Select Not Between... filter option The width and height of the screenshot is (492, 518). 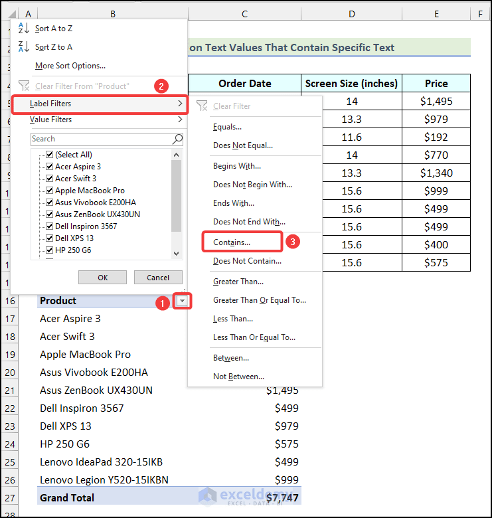[x=239, y=377]
